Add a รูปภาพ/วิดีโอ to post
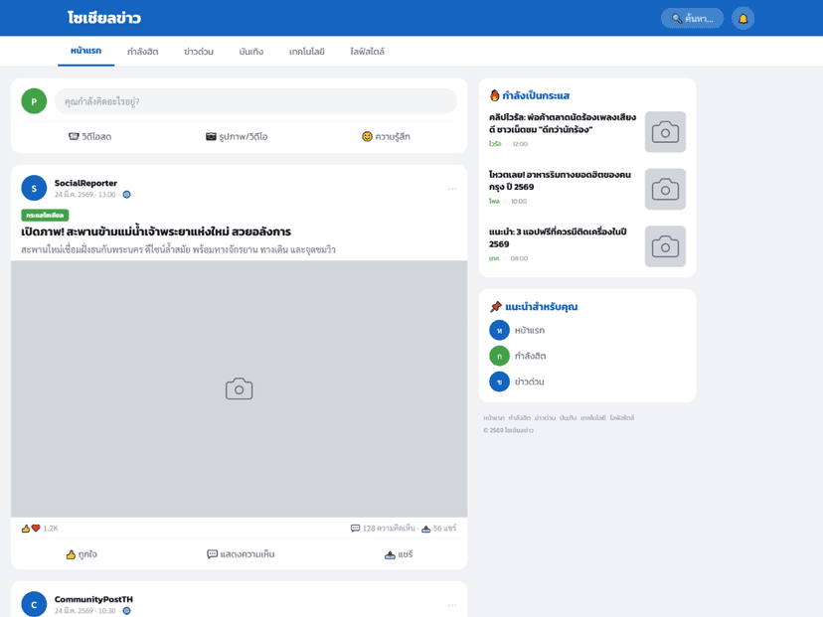 [237, 136]
